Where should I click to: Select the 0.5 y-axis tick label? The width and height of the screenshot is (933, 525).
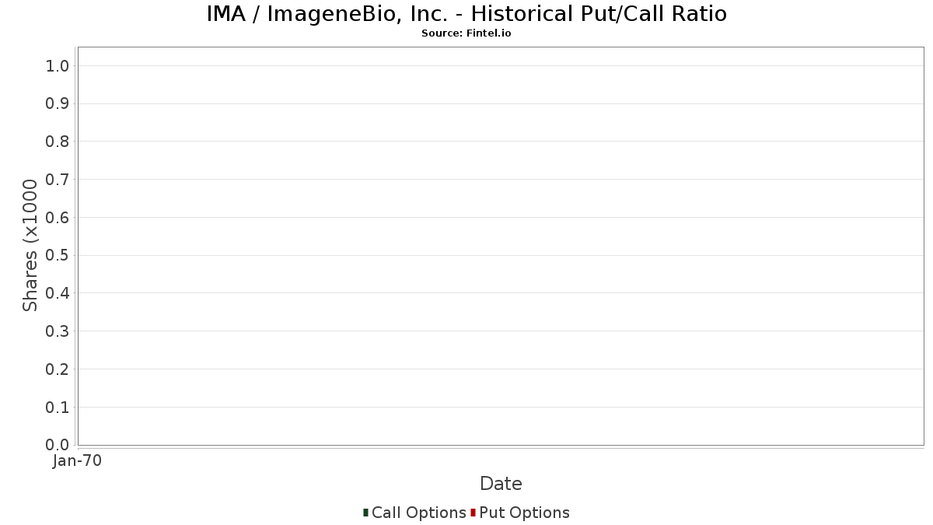point(58,255)
